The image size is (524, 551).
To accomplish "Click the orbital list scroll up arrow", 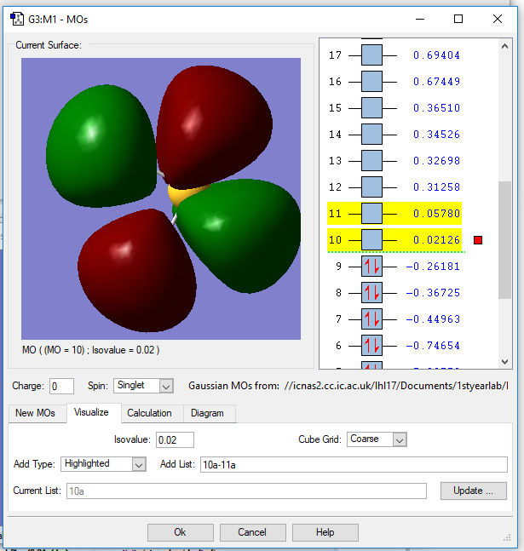I will coord(504,46).
